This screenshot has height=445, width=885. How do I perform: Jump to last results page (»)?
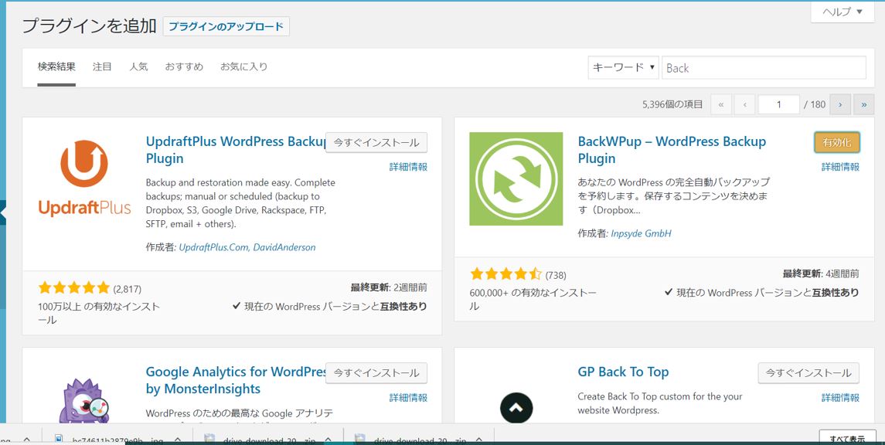[863, 104]
